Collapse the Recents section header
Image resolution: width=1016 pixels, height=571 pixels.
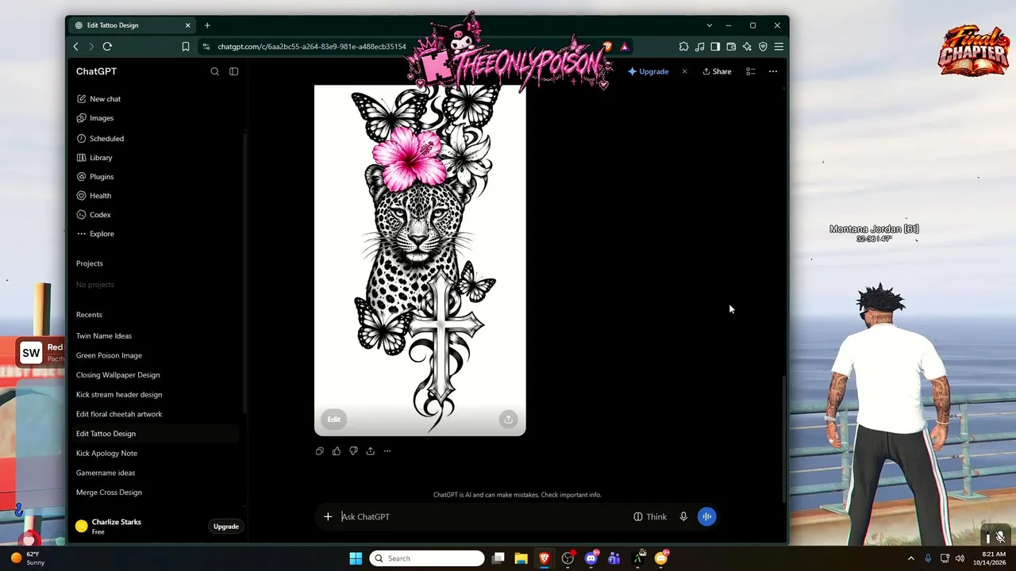pyautogui.click(x=89, y=315)
